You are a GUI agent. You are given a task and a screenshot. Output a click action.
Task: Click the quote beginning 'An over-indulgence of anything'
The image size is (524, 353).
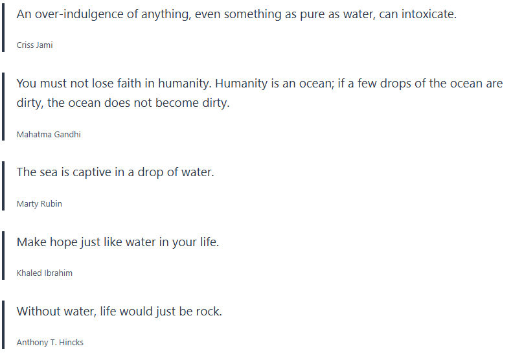[236, 14]
